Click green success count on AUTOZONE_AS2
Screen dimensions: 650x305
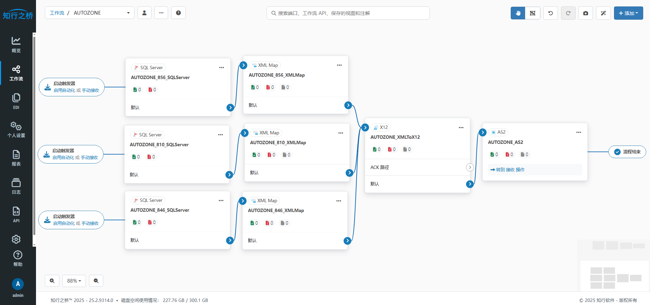(x=494, y=154)
